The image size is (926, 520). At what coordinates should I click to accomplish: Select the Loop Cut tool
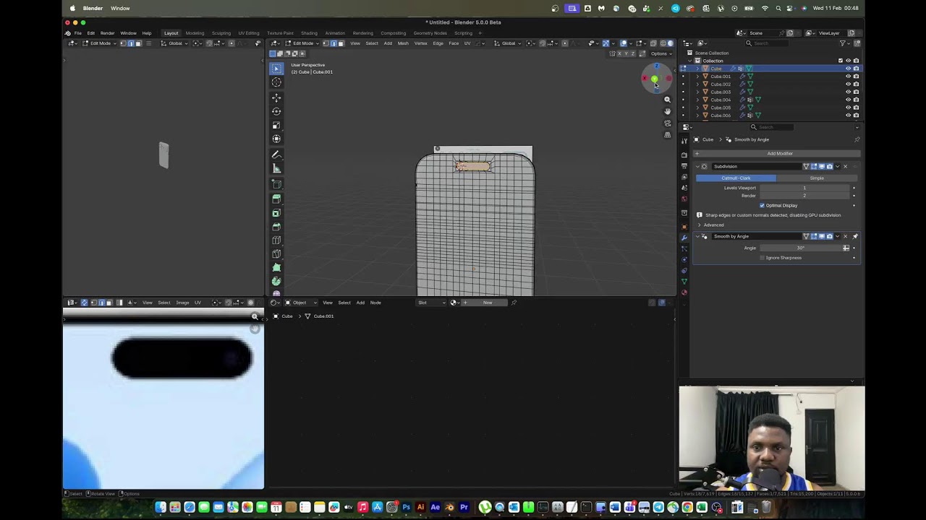coord(276,240)
